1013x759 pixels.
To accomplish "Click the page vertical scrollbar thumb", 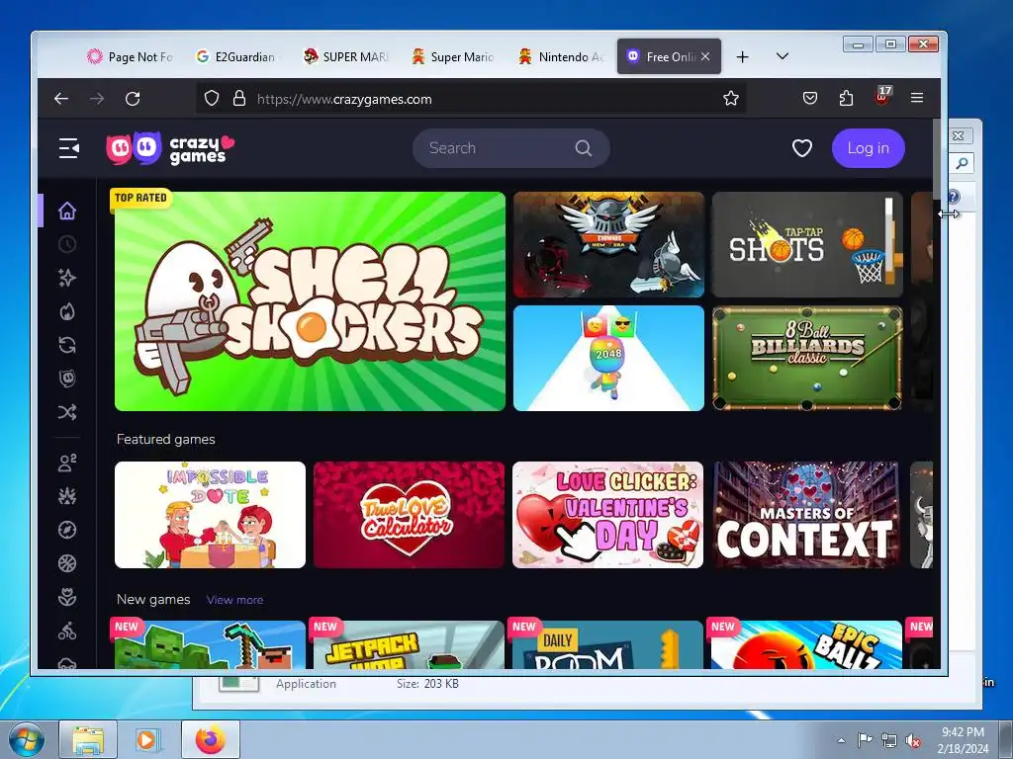I will 937,158.
